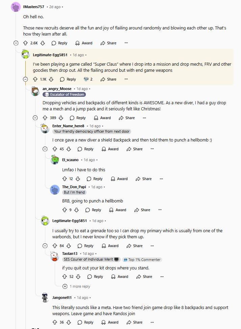Screen dimensions: 241x329
Task: Share Taolan13's comment
Action: 144,277
